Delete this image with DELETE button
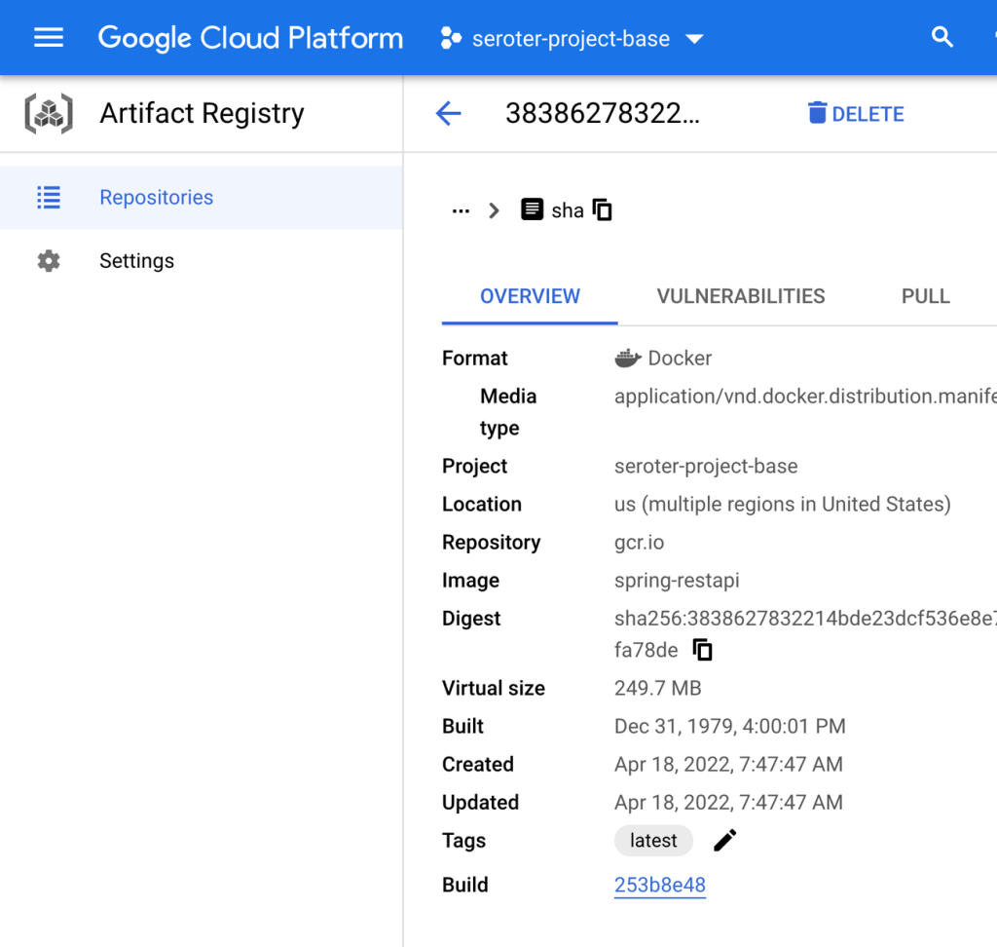Viewport: 997px width, 947px height. 856,114
